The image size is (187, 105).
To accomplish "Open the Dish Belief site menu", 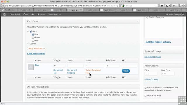I will (x=15, y=14).
